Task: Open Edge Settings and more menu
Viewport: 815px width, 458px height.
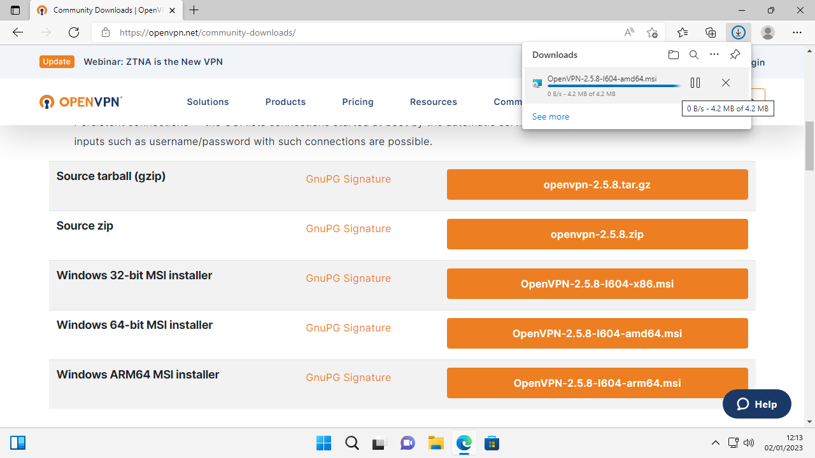Action: tap(797, 32)
